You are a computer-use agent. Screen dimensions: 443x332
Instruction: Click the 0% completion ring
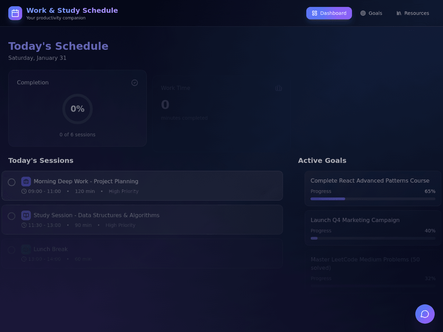78,109
